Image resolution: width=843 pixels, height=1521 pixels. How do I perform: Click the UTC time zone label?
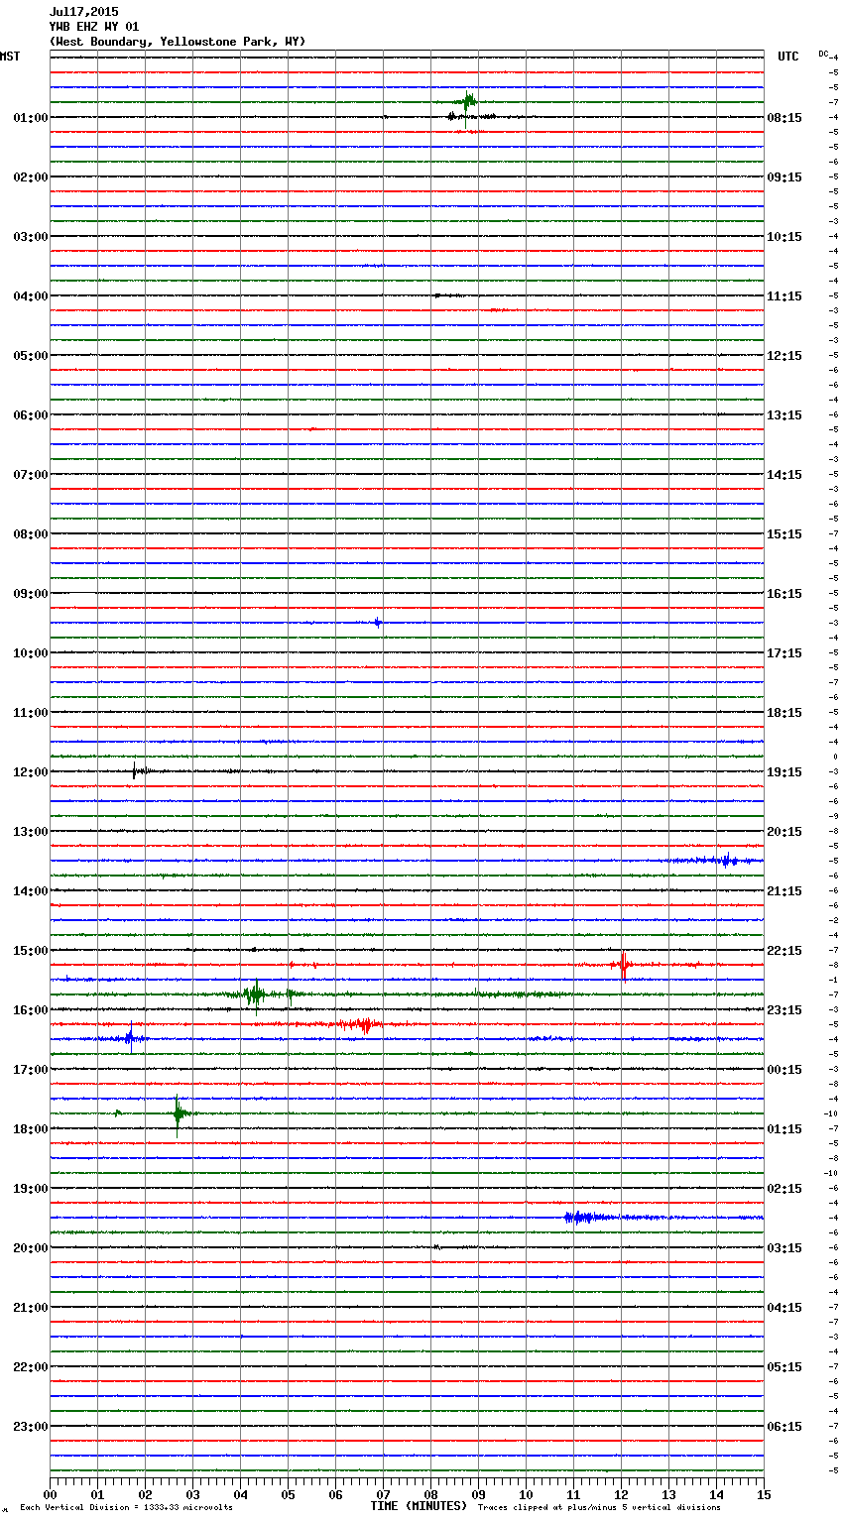[787, 57]
